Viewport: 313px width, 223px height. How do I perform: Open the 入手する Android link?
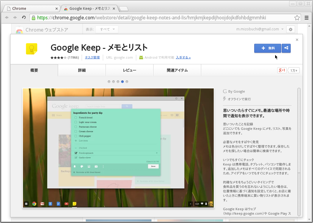[183, 57]
